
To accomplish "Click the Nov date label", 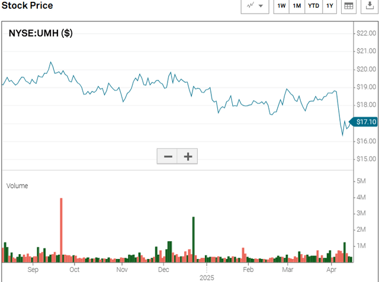I will (x=122, y=270).
